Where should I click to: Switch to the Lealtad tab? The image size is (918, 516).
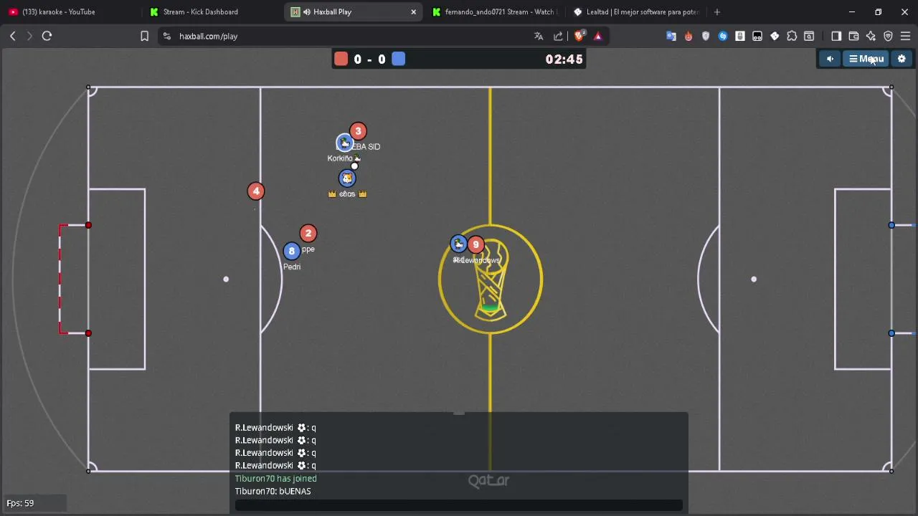click(x=635, y=11)
